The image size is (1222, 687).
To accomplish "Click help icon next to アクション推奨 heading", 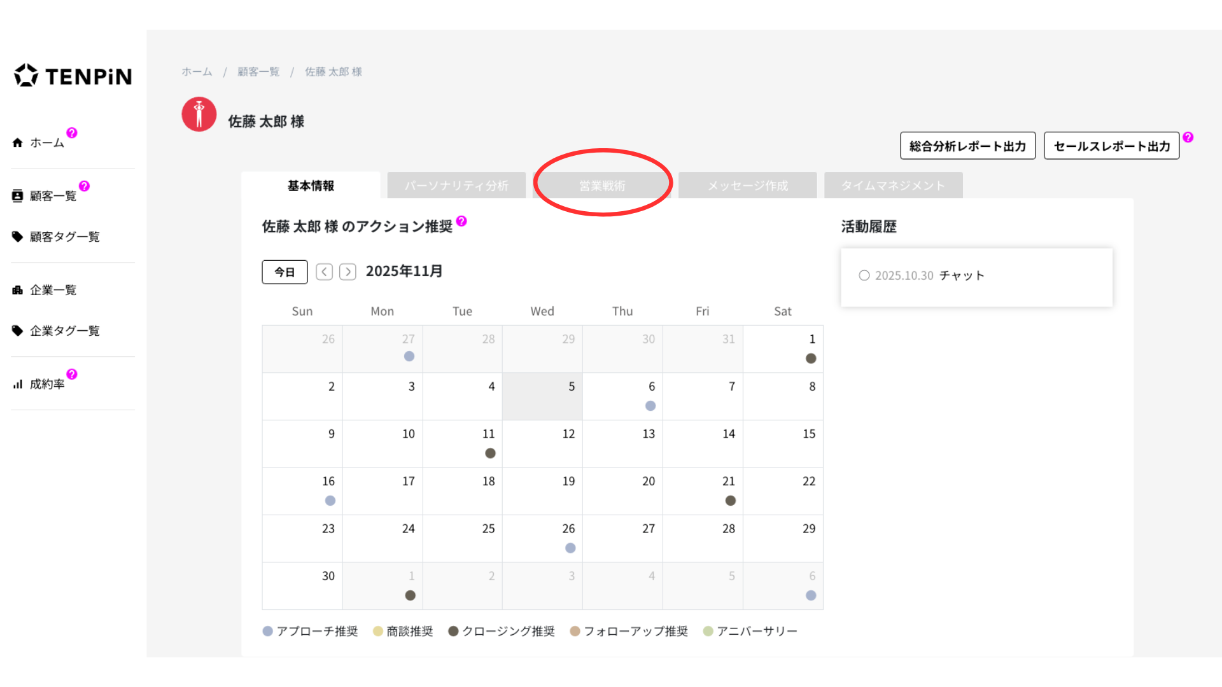I will point(461,221).
